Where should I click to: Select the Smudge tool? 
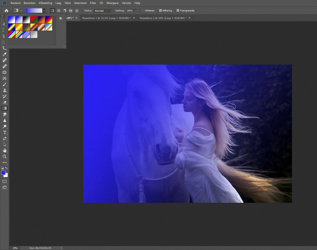click(4, 114)
